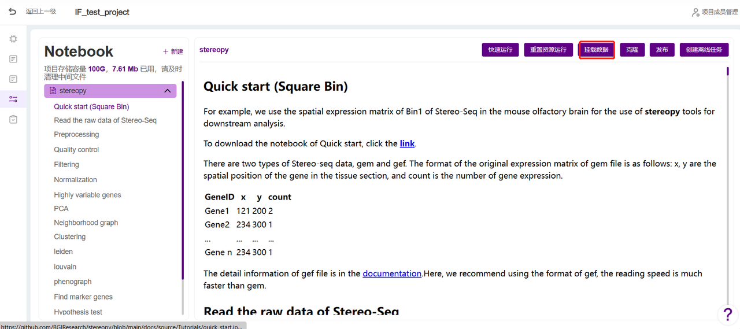Open the documentation hyperlink
The height and width of the screenshot is (329, 740).
[x=391, y=273]
